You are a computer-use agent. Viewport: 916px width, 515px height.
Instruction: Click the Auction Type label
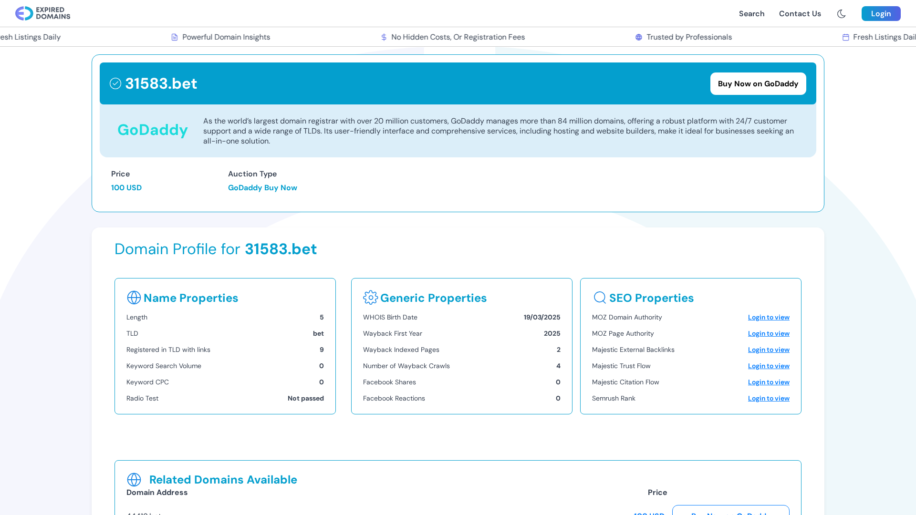point(252,174)
